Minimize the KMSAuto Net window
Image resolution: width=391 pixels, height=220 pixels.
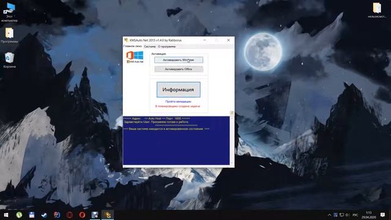coord(205,40)
